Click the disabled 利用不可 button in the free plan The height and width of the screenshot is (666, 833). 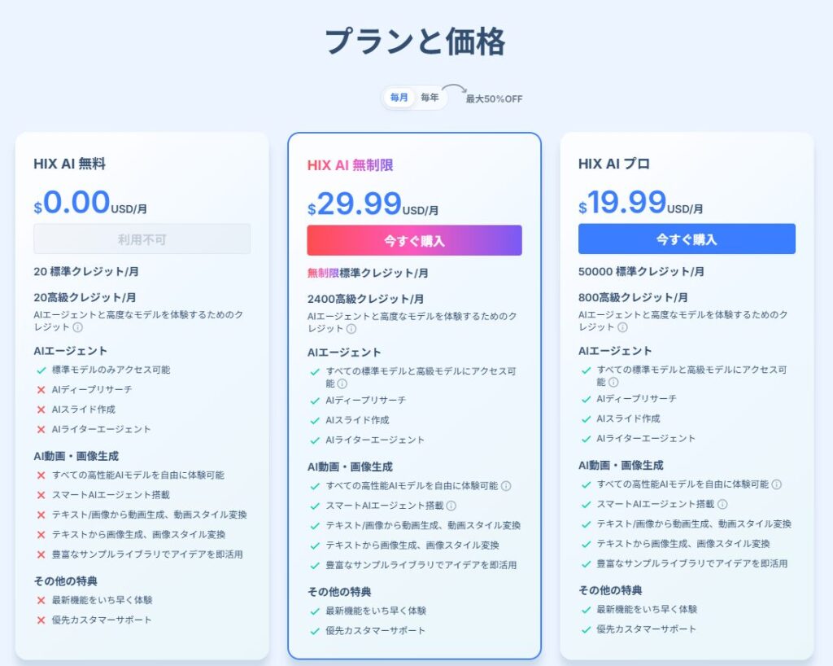coord(142,239)
